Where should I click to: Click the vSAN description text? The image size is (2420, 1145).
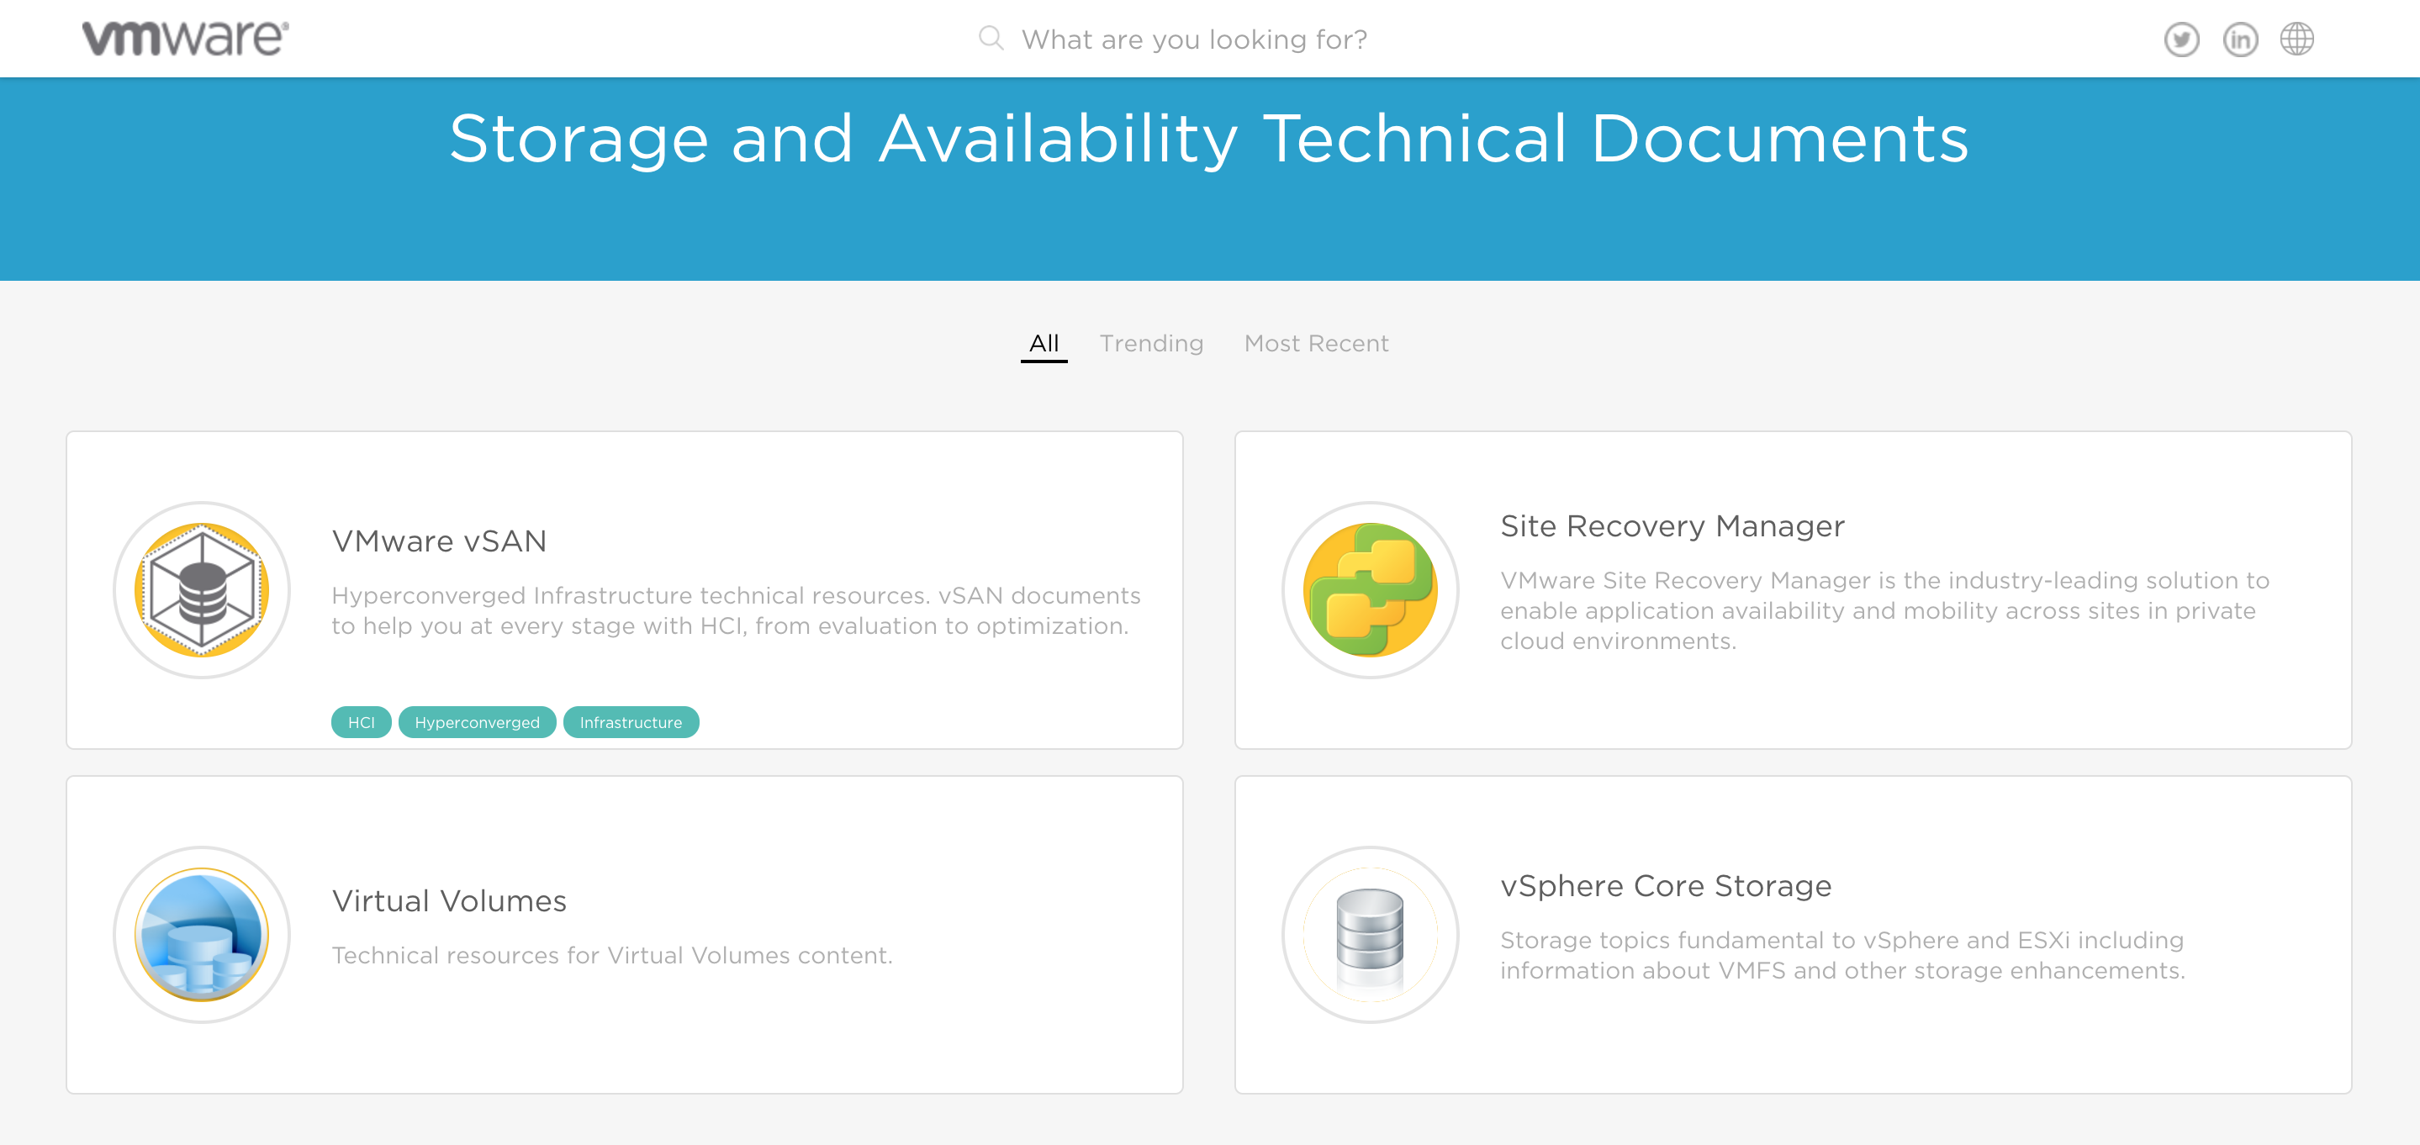pyautogui.click(x=737, y=610)
